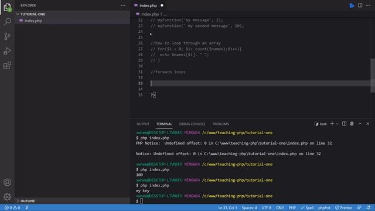The image size is (375, 211).
Task: Switch to the DEBUG CONSOLE tab
Action: 192,124
